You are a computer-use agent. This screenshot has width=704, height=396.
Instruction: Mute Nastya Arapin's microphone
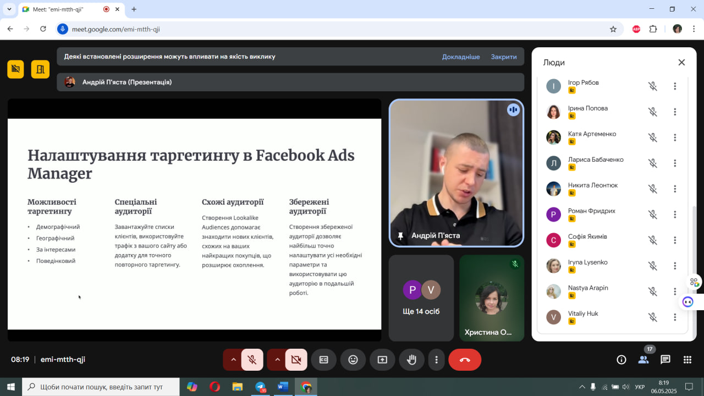coord(653,291)
